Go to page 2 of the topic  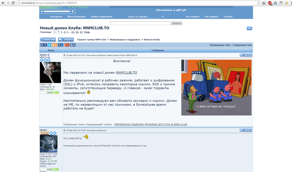64,32
